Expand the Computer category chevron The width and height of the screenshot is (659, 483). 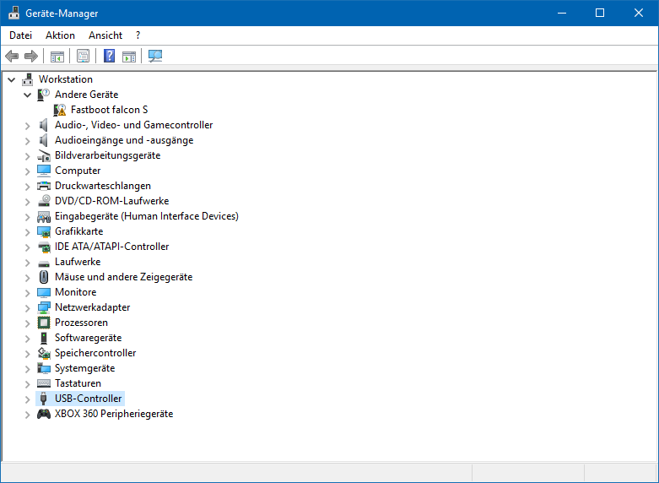(x=28, y=171)
